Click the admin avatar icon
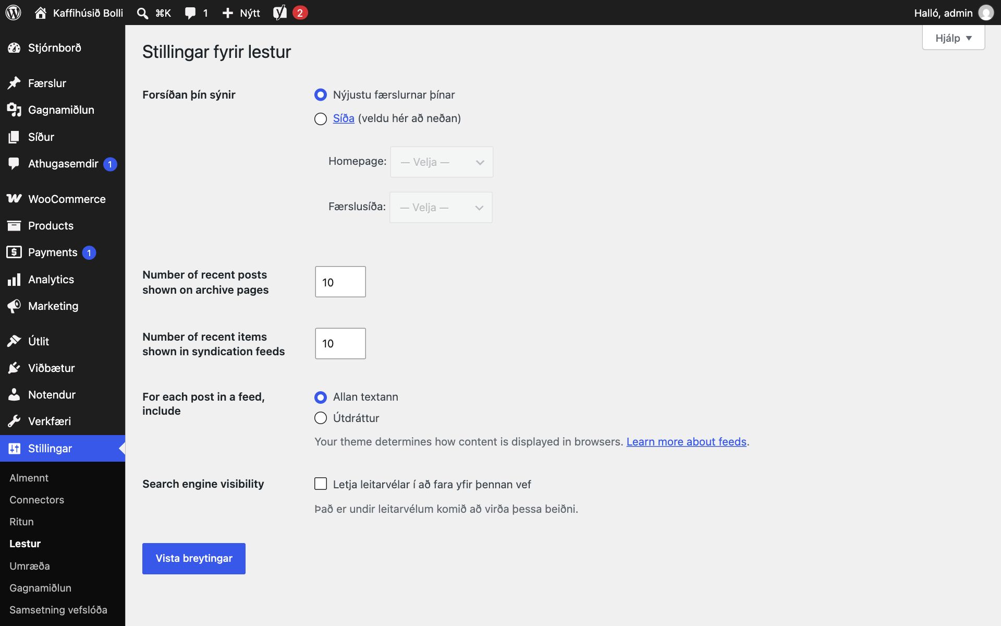The image size is (1001, 626). click(x=985, y=13)
